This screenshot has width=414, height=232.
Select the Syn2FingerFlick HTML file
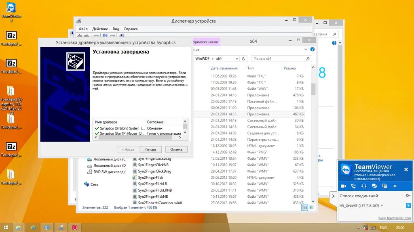pyautogui.click(x=148, y=178)
